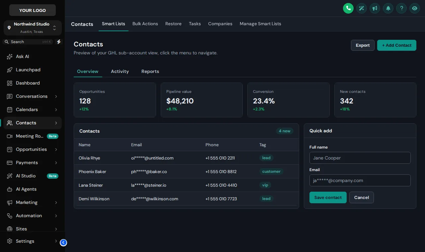Image resolution: width=425 pixels, height=252 pixels.
Task: Click the Calendars icon in sidebar
Action: [10, 110]
